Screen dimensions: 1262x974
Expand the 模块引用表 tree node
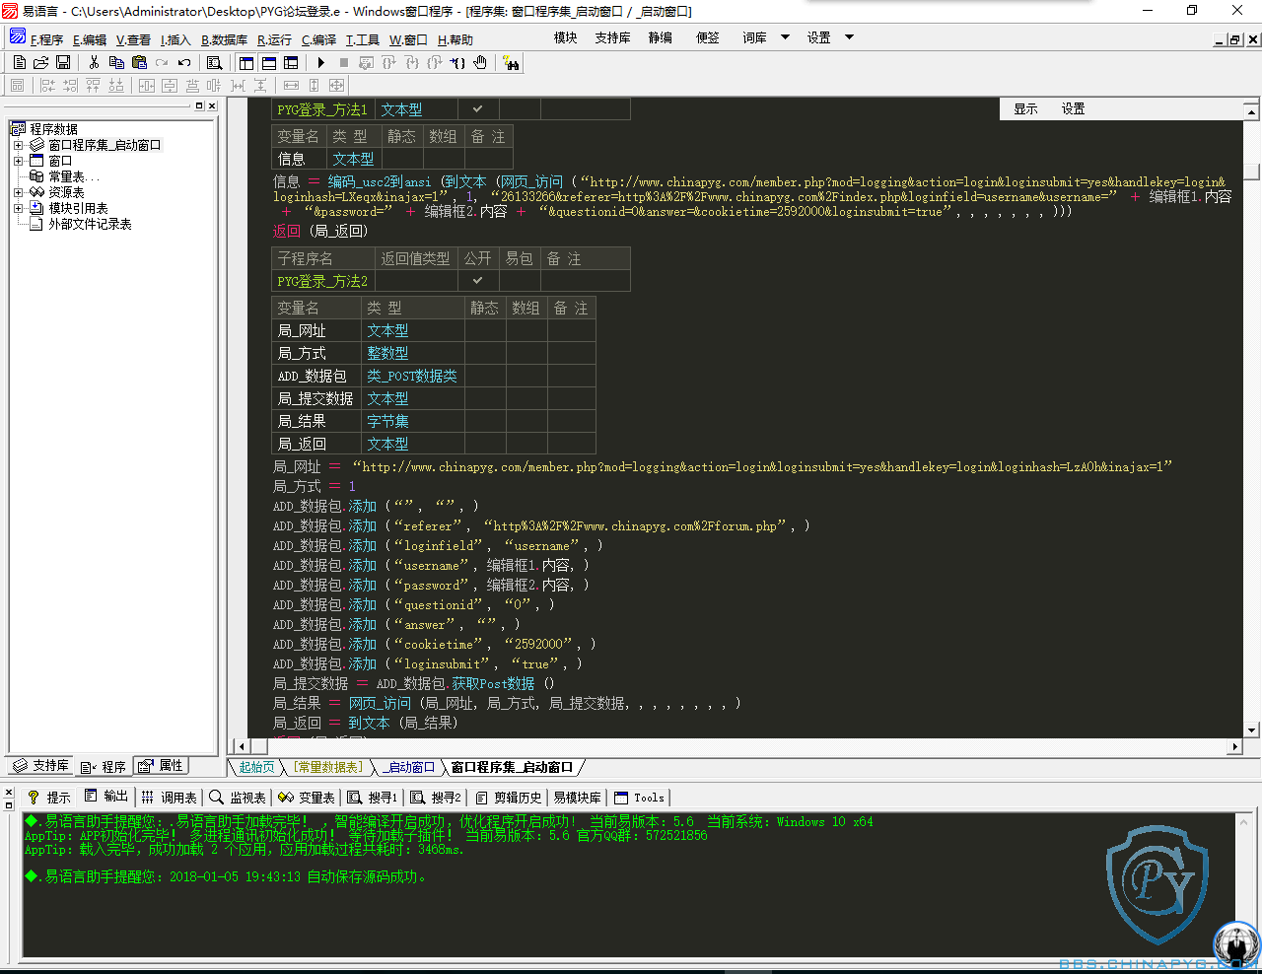click(x=18, y=208)
